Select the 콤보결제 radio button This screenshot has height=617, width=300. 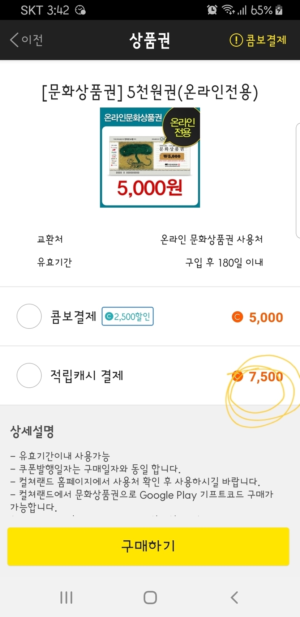(29, 316)
